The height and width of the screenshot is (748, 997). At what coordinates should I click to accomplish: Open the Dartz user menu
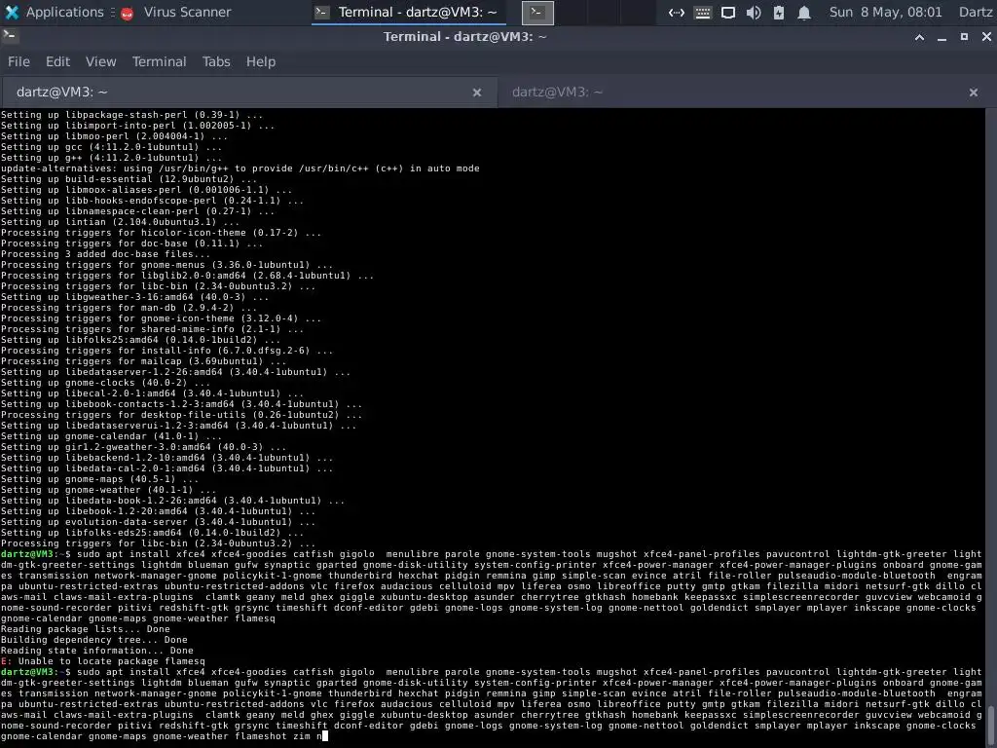tap(976, 12)
